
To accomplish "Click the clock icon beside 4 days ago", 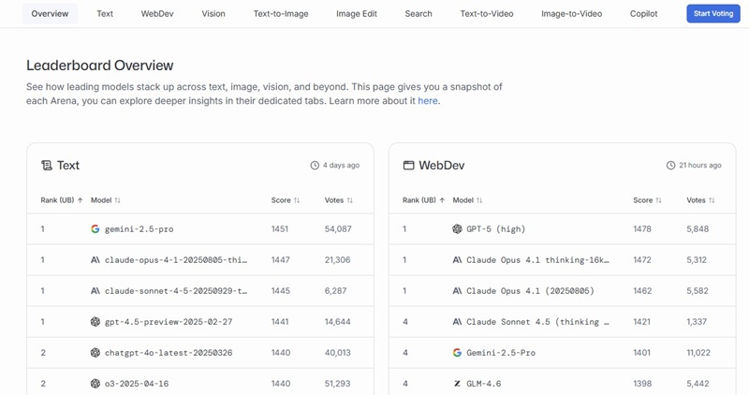I will pos(315,166).
